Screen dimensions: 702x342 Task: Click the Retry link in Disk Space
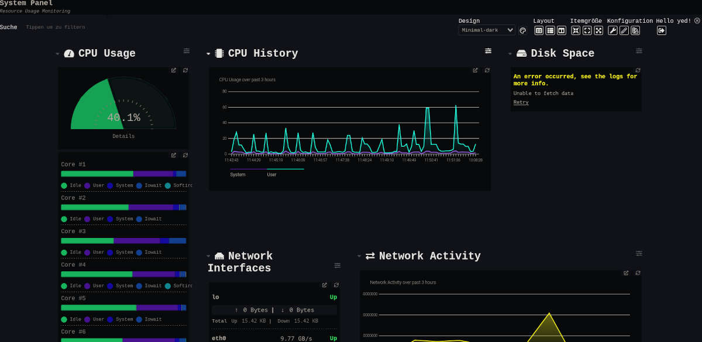[x=521, y=102]
